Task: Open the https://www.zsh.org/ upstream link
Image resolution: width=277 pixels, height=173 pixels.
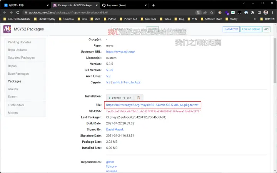Action: (x=120, y=52)
